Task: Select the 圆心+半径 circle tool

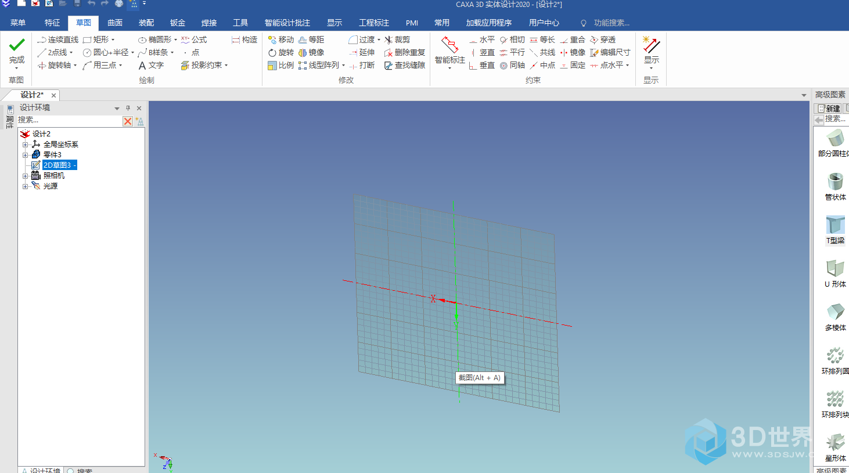Action: (106, 52)
